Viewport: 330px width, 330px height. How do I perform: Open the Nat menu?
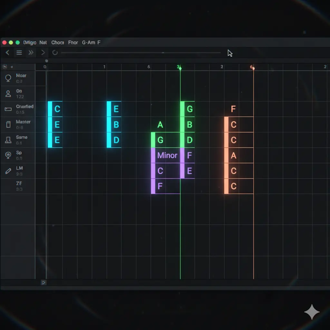[43, 43]
